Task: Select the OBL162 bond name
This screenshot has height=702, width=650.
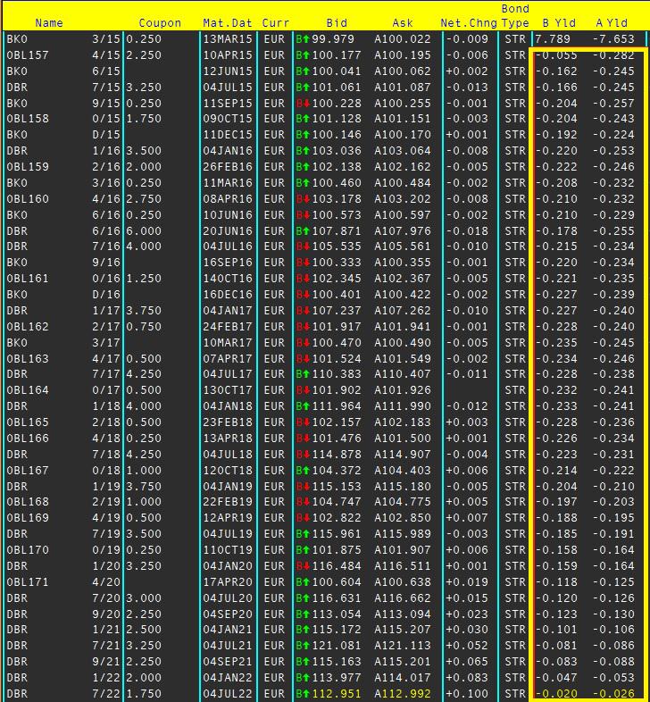Action: [x=28, y=327]
